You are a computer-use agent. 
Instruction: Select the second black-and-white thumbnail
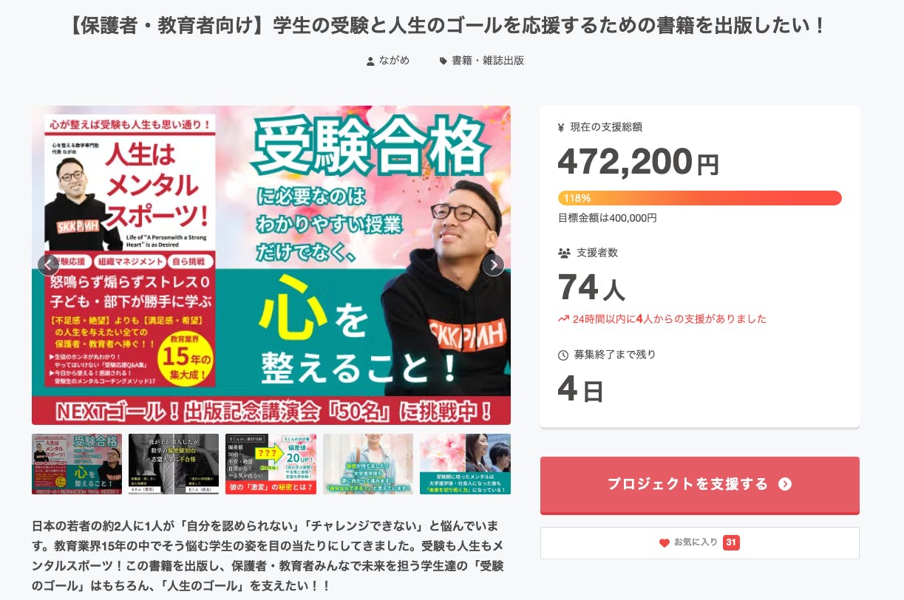[174, 464]
